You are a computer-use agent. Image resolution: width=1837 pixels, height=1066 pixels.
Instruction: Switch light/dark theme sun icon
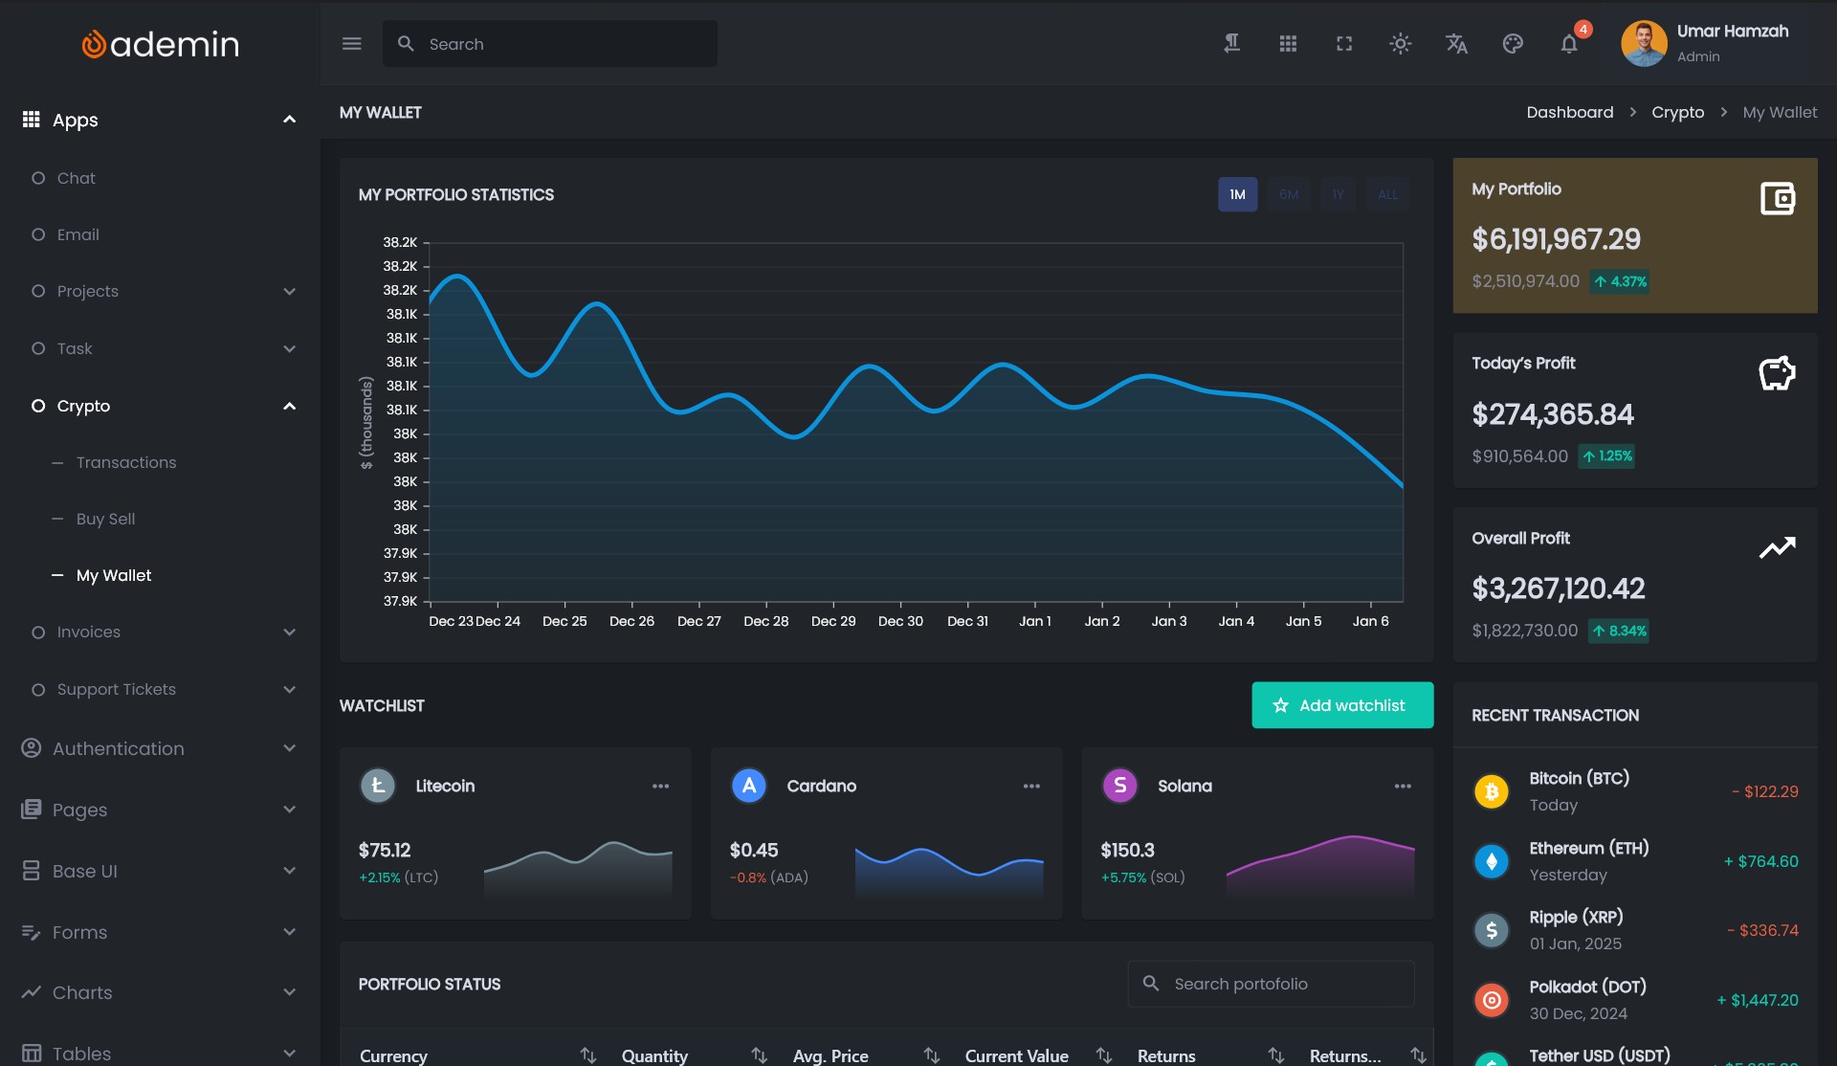(x=1400, y=44)
